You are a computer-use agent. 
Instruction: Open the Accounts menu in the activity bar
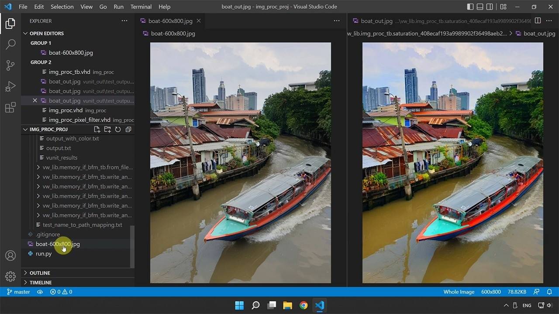(10, 256)
